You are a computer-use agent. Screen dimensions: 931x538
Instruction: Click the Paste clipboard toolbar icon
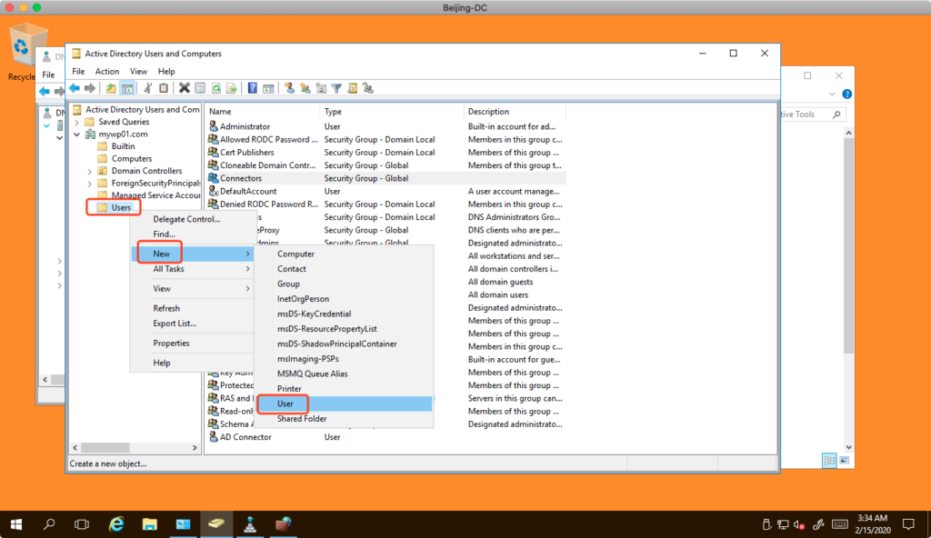click(164, 88)
